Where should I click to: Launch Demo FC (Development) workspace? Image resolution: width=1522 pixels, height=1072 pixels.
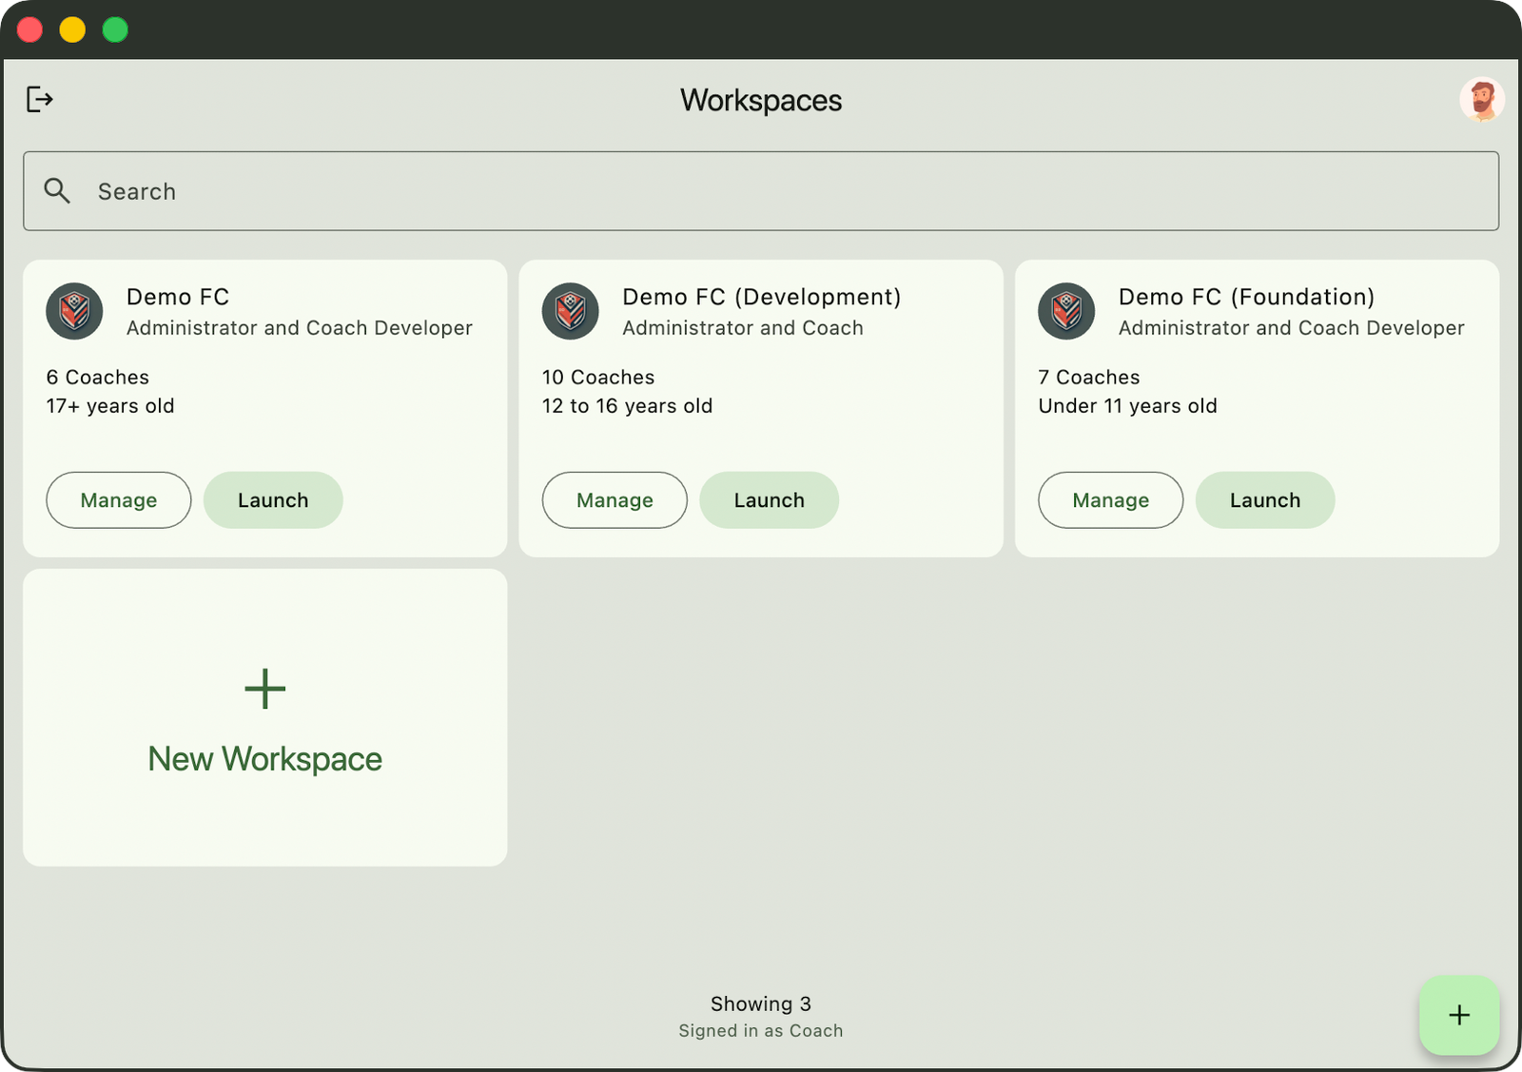coord(769,500)
